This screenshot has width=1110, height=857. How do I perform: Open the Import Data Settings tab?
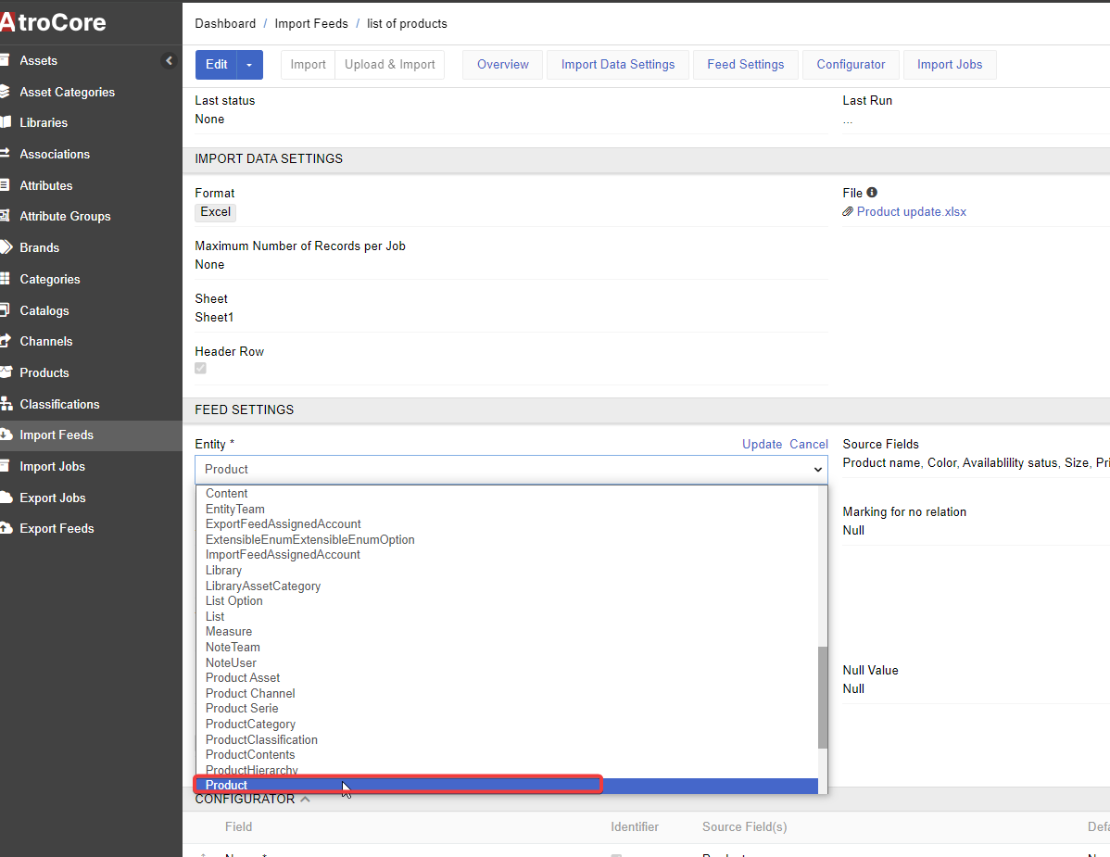pos(618,65)
